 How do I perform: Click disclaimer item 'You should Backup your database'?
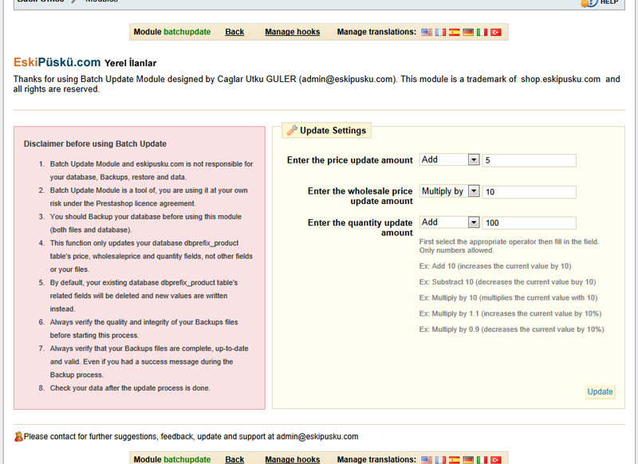[x=146, y=223]
